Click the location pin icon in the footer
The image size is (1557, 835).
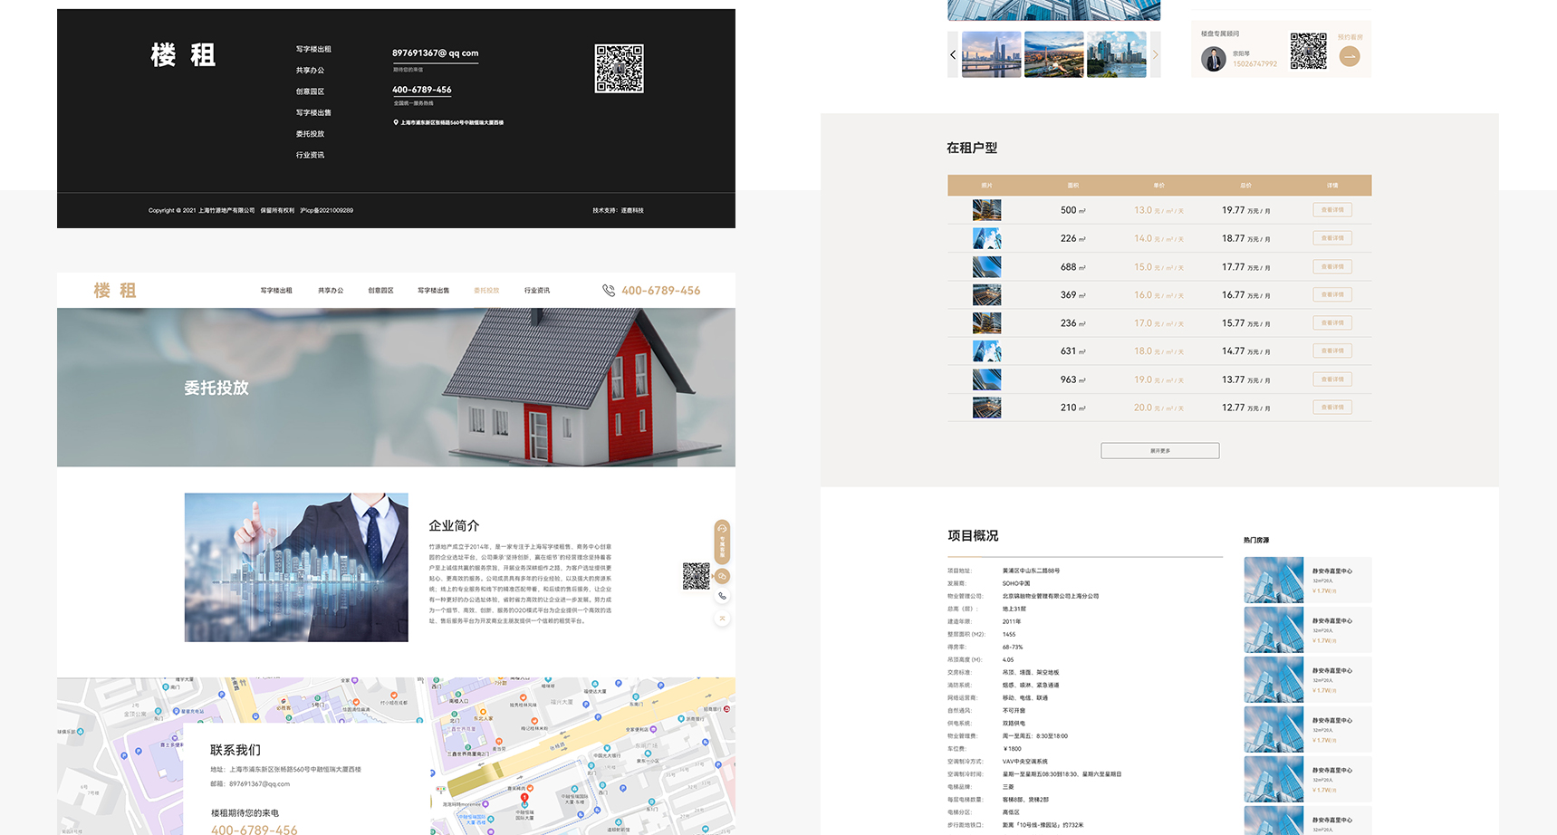[396, 122]
